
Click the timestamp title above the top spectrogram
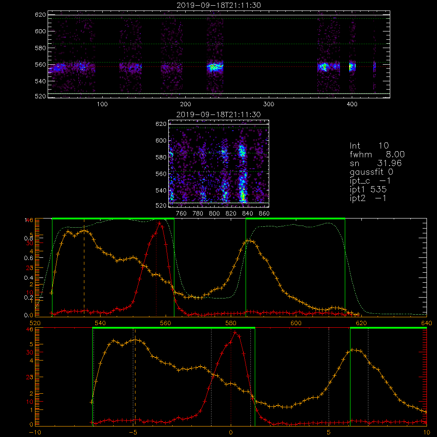pos(218,5)
